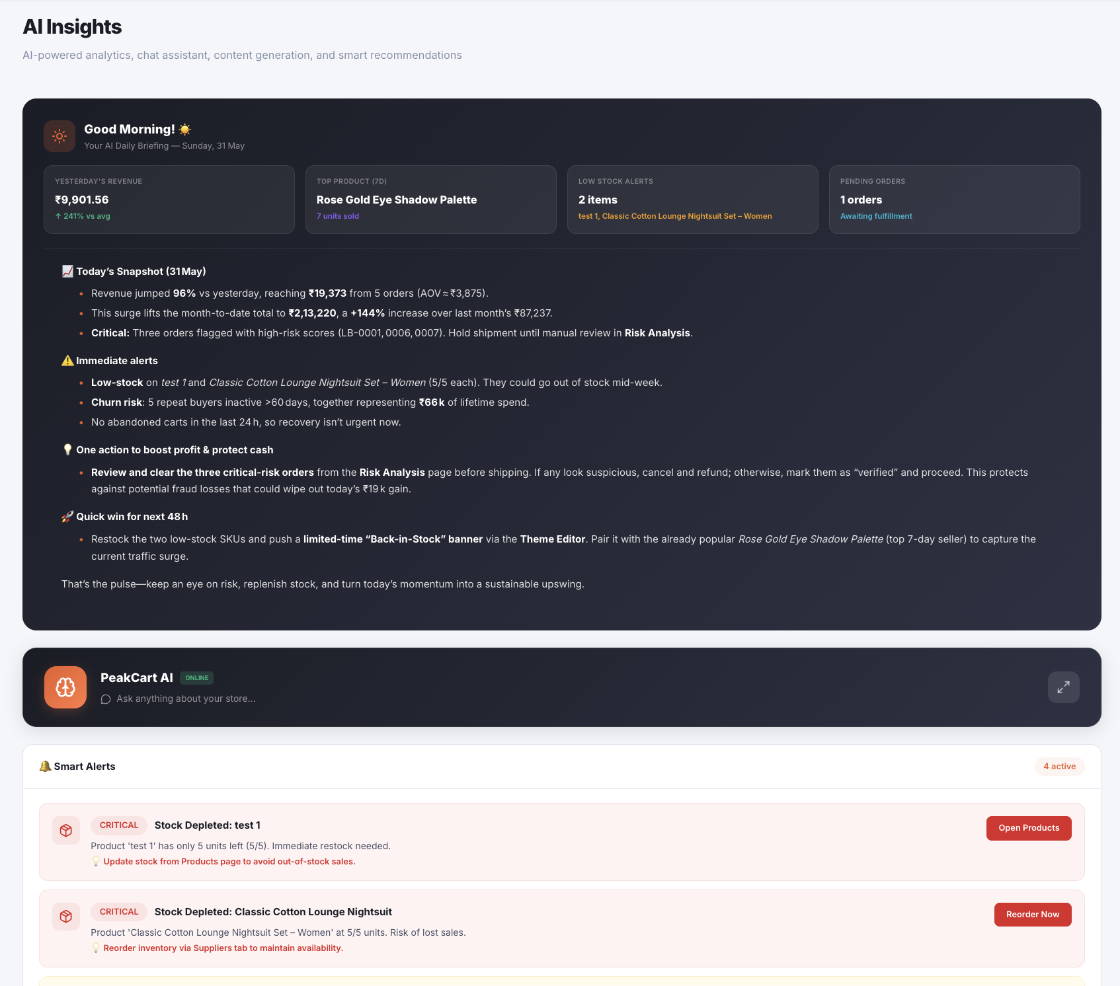This screenshot has height=986, width=1120.
Task: Open the Top Product (7D) card
Action: 431,200
